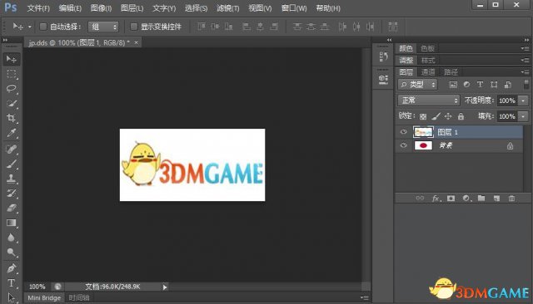Toggle lock transparent pixels

tap(423, 116)
